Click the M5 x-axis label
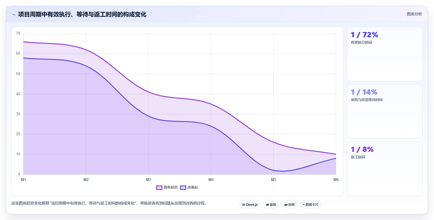The image size is (434, 220). click(273, 180)
